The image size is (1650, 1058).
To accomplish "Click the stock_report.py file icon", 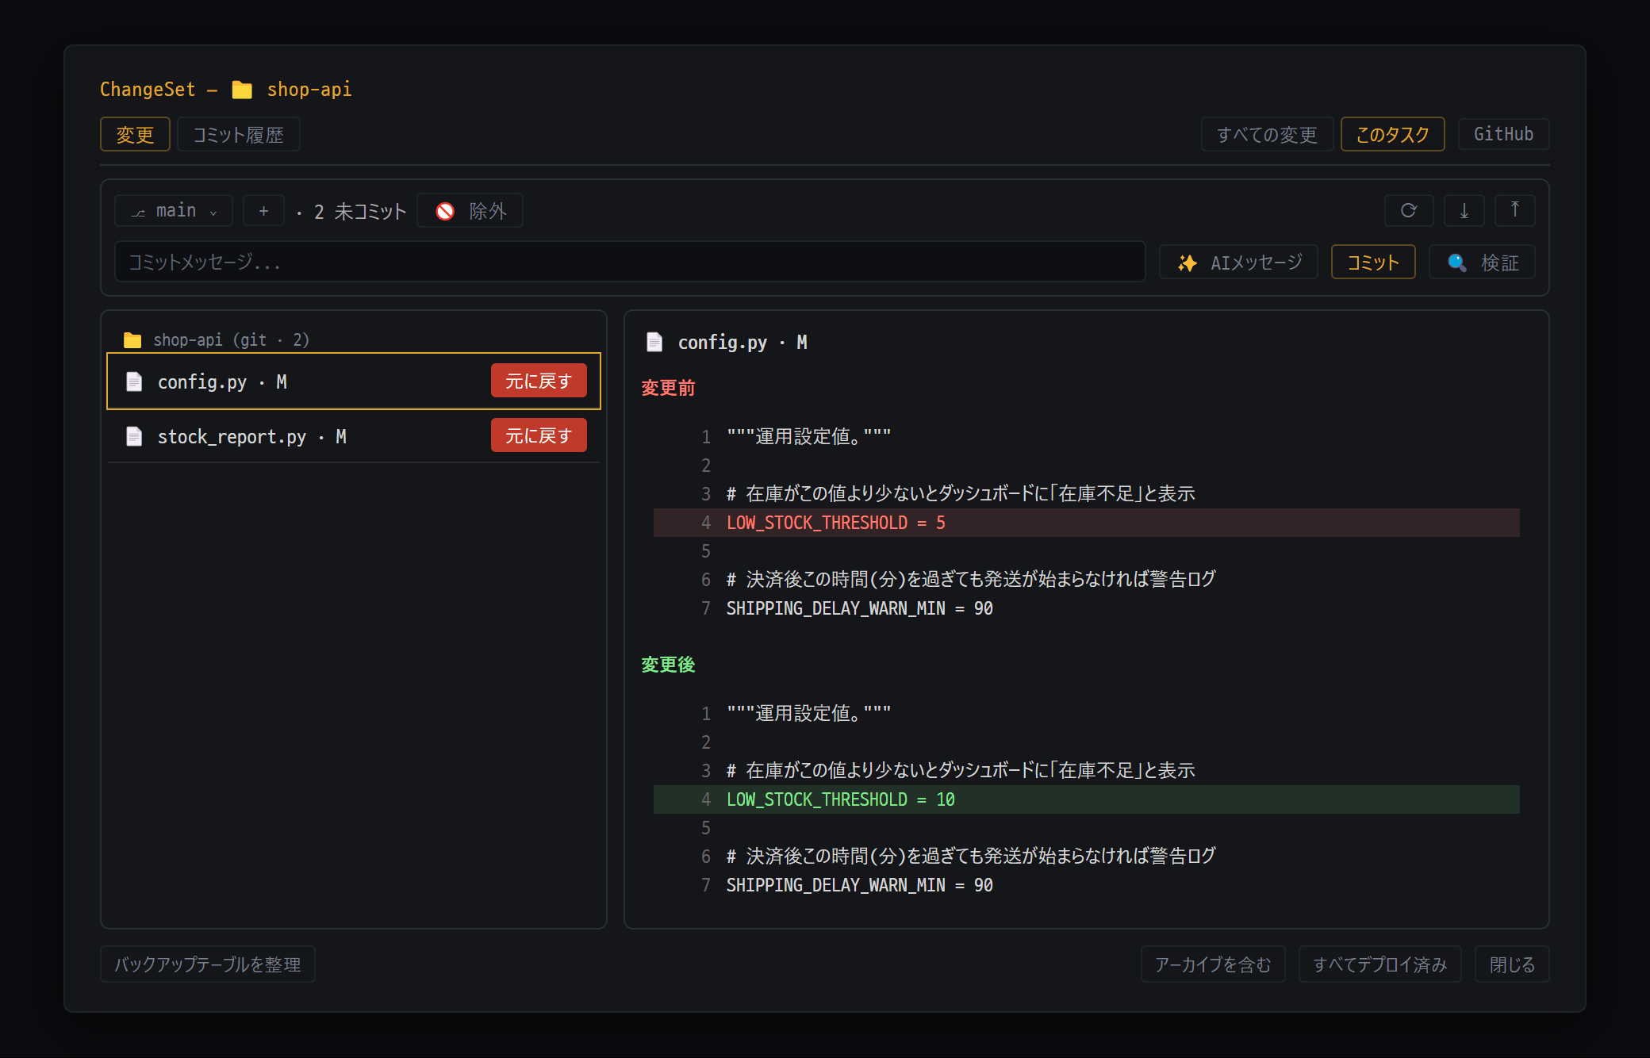I will [x=134, y=436].
